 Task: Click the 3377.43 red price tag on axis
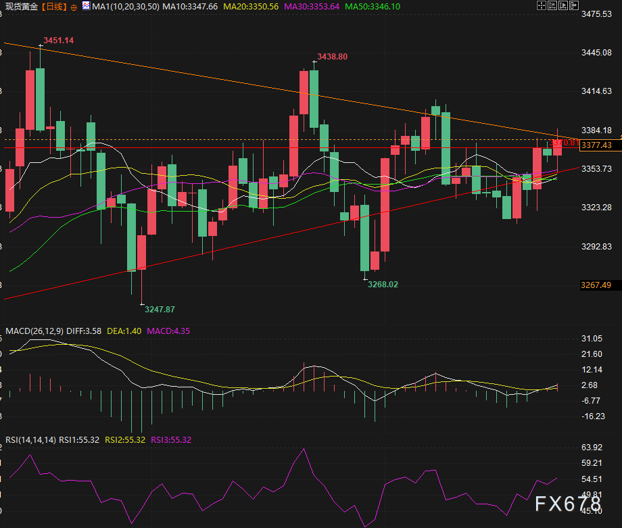click(596, 145)
